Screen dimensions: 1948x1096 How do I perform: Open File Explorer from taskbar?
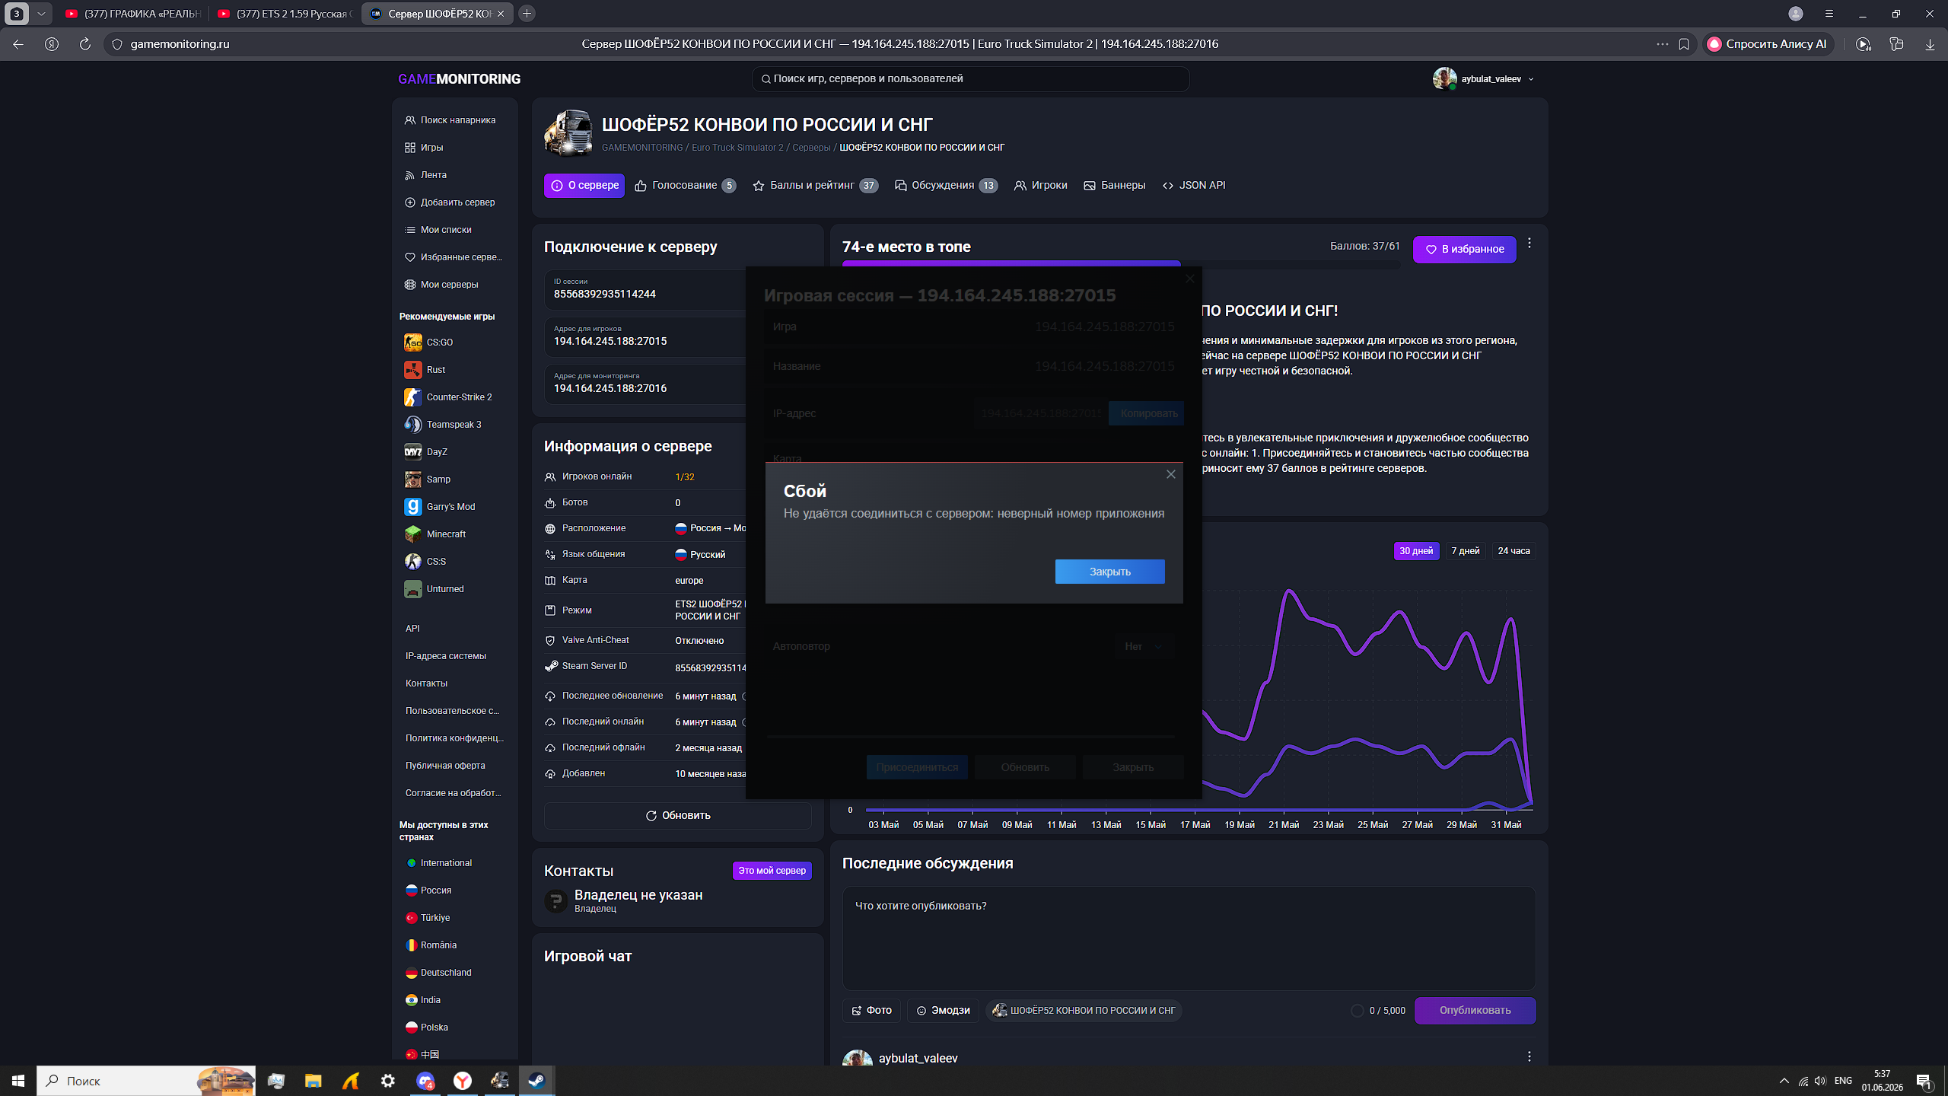tap(313, 1081)
